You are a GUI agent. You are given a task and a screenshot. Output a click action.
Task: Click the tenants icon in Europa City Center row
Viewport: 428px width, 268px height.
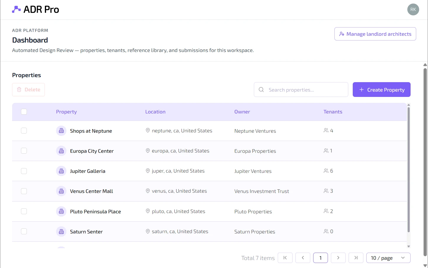click(x=326, y=151)
